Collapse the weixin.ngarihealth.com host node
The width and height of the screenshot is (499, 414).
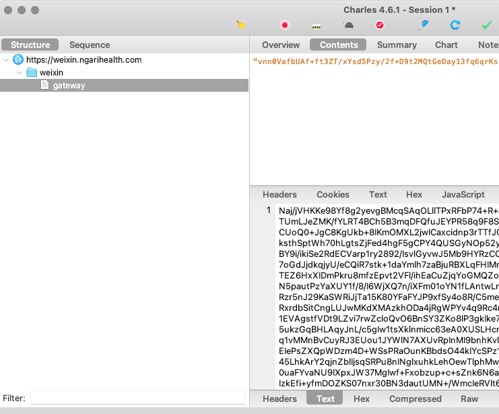click(6, 60)
